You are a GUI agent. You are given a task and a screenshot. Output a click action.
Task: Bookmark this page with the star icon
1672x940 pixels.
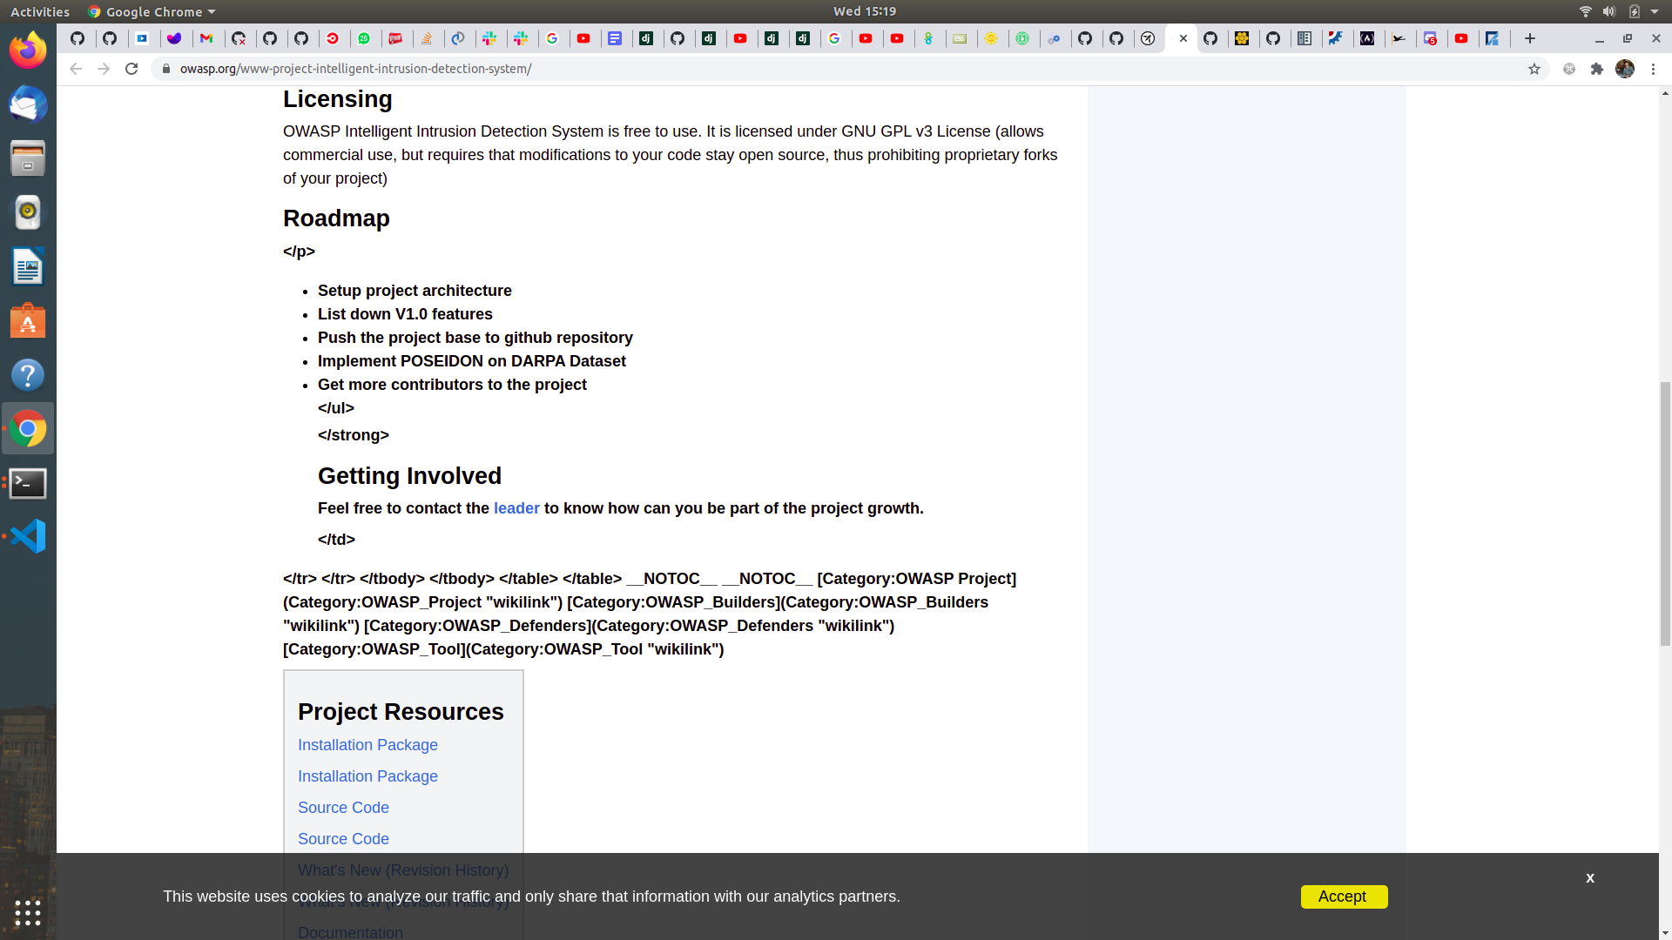tap(1534, 69)
